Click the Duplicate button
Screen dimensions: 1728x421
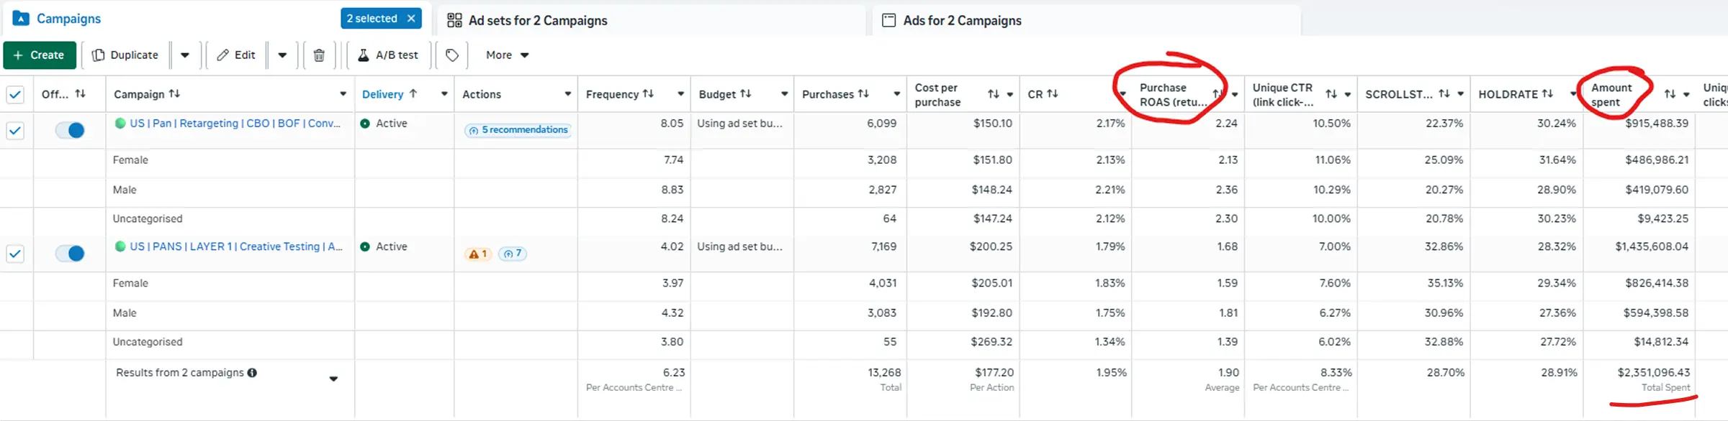tap(125, 55)
